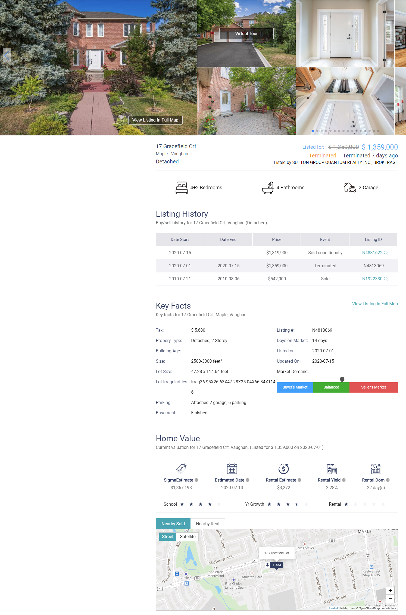406x615 pixels.
Task: Click the Estimated Date calendar icon
Action: pyautogui.click(x=232, y=469)
